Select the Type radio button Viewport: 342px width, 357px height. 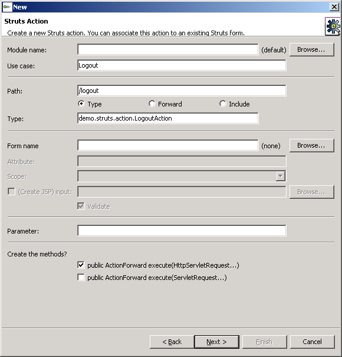click(81, 104)
